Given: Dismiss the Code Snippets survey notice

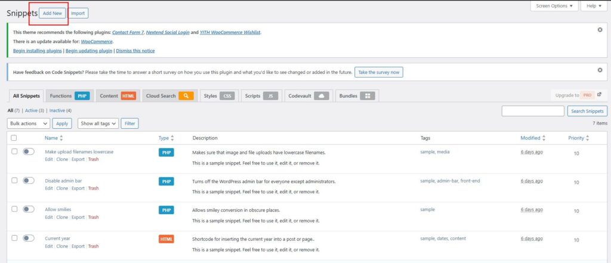Looking at the screenshot, I should 600,70.
